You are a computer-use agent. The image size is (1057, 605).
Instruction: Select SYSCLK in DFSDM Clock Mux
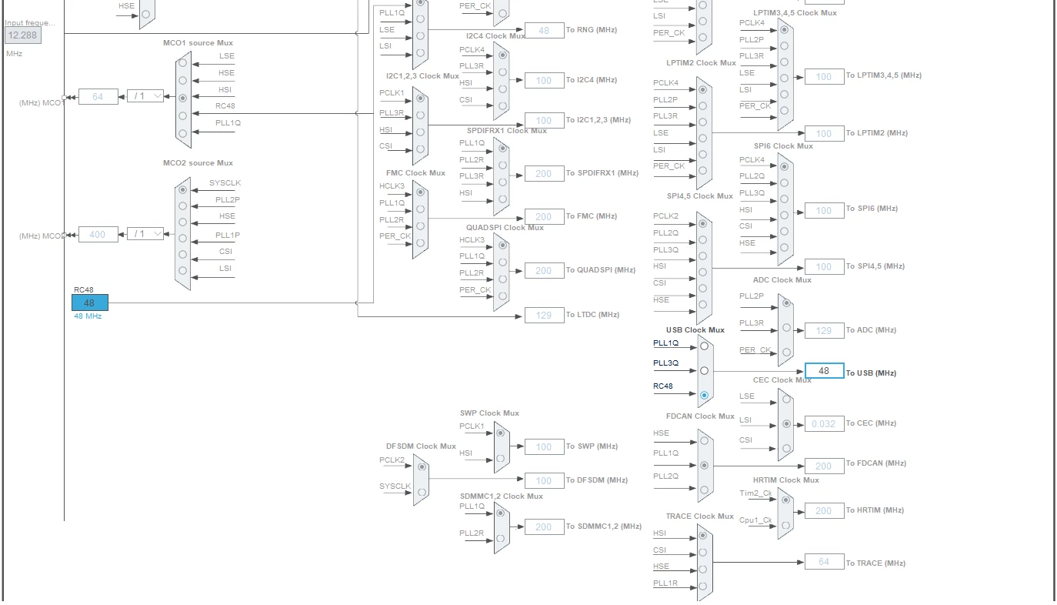(420, 491)
